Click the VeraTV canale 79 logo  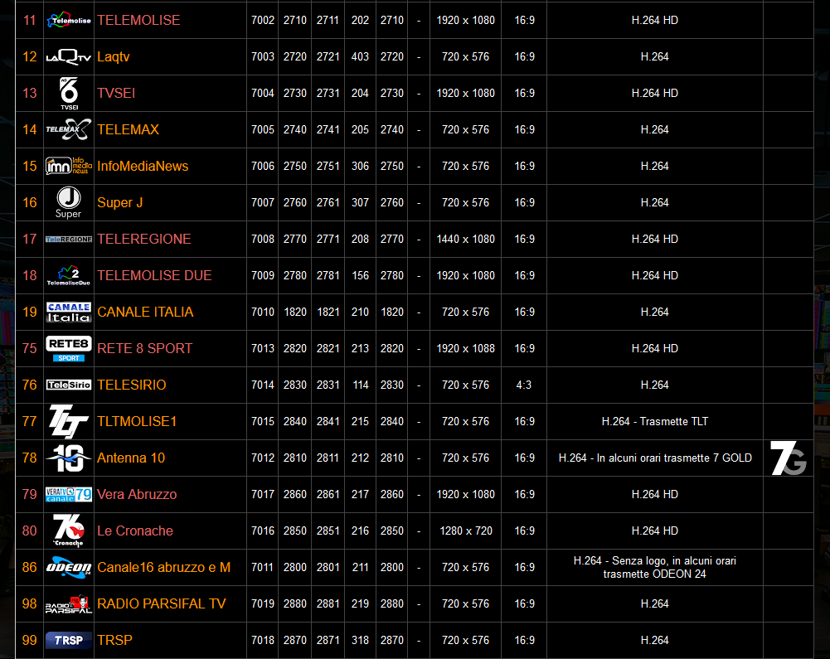[x=69, y=494]
